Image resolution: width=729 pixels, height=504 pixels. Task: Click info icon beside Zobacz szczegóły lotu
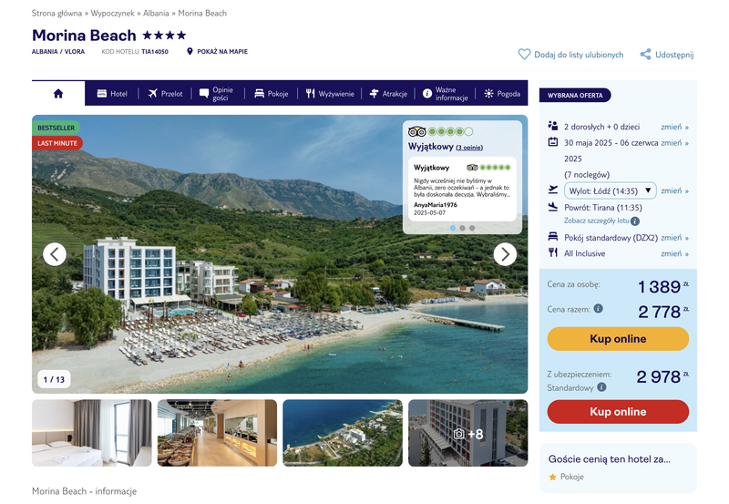pos(635,221)
